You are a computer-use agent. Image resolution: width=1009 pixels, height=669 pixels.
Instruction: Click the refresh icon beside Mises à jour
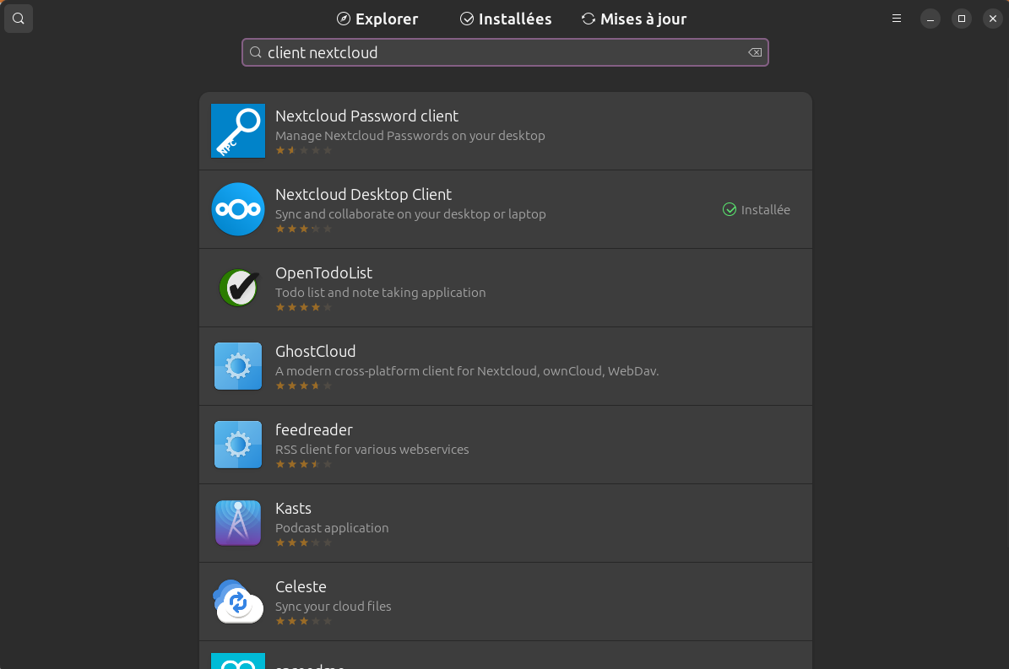point(589,19)
